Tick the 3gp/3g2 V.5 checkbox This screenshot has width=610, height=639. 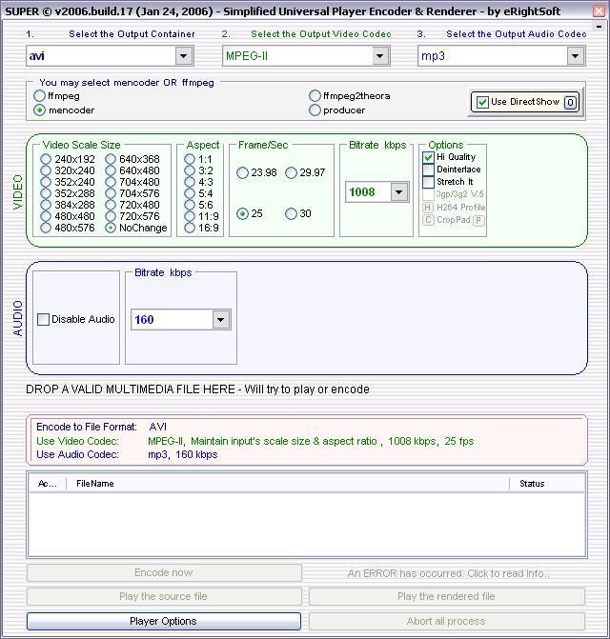pos(428,195)
